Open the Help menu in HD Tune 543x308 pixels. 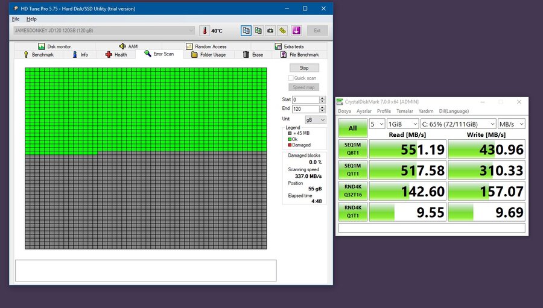click(x=31, y=19)
